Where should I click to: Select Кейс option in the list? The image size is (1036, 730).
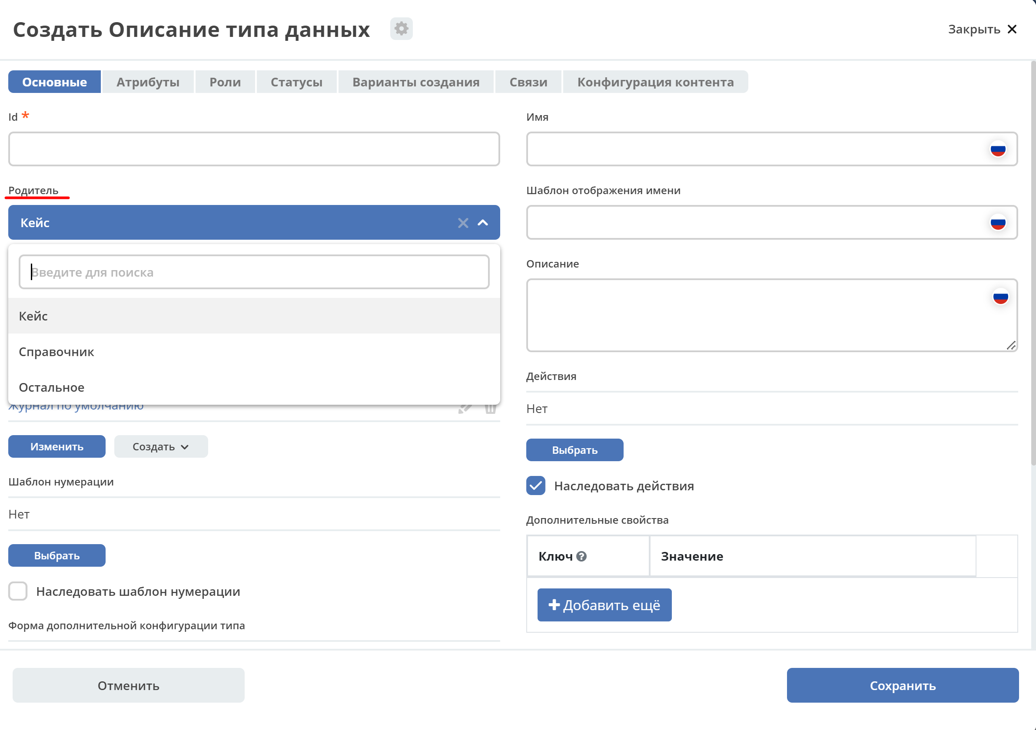[x=254, y=316]
